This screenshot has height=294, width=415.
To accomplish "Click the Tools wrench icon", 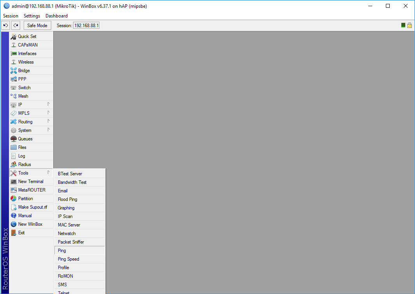I will pyautogui.click(x=14, y=173).
